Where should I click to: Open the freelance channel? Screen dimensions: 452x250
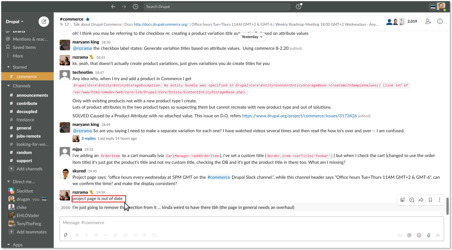[x=27, y=120]
